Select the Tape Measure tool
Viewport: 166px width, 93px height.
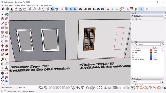tap(2, 59)
